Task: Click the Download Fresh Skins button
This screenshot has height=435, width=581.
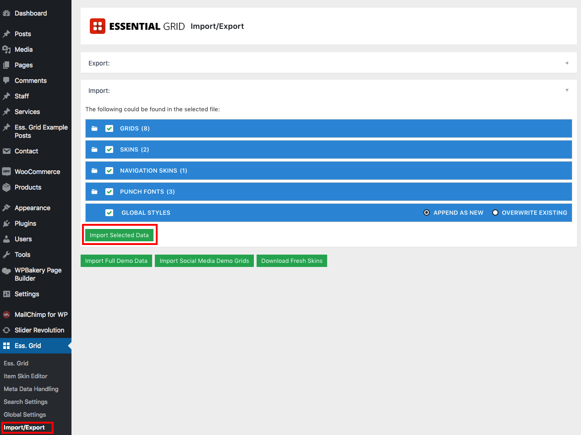Action: tap(292, 261)
